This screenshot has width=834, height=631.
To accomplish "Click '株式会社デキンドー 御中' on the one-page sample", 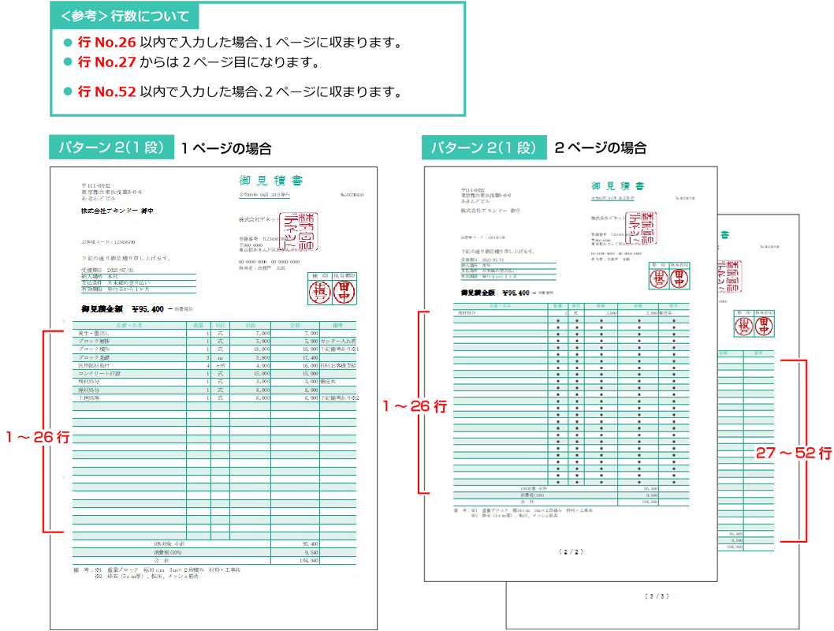I will 117,211.
